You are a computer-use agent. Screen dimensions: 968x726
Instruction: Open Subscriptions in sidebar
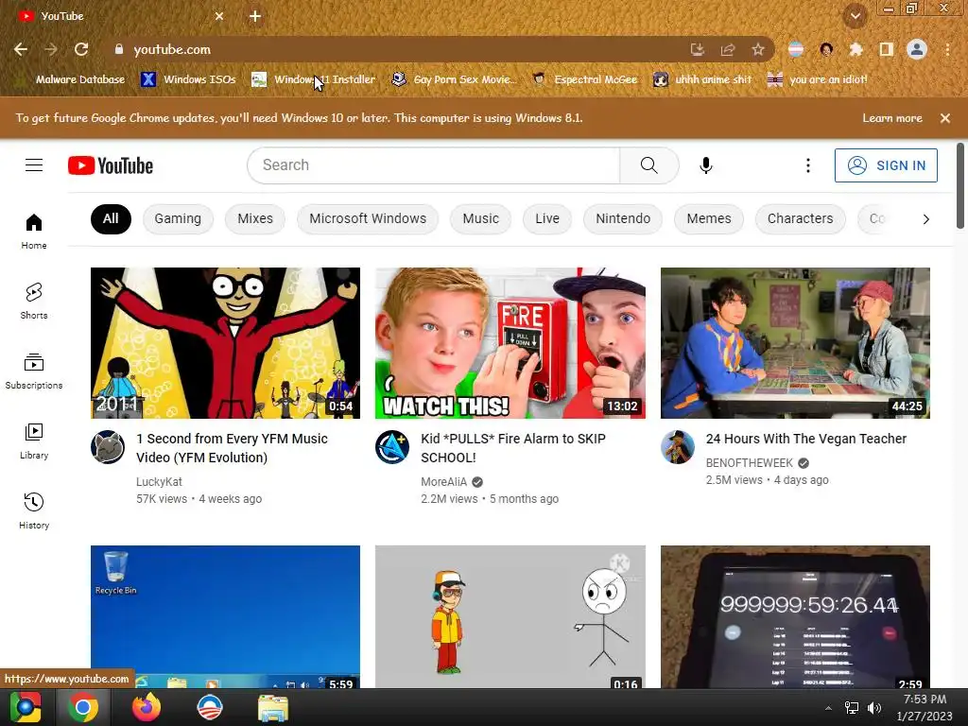[x=34, y=371]
